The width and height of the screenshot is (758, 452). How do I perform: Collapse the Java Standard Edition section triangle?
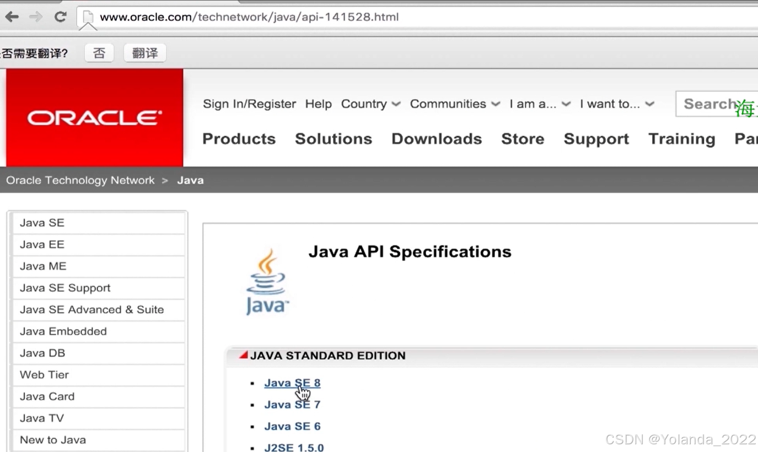coord(243,355)
